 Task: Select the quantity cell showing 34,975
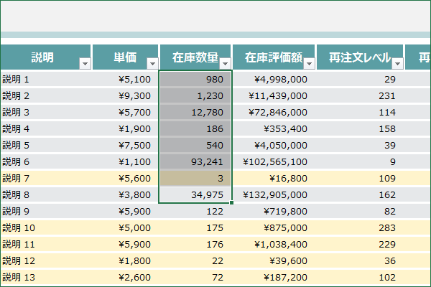(195, 194)
